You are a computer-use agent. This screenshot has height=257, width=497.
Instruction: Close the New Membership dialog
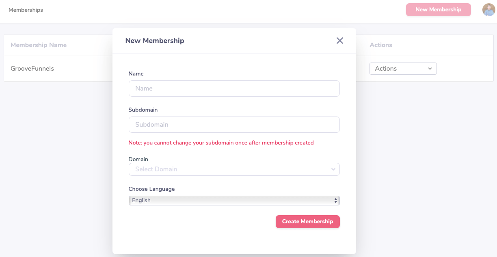[x=340, y=41]
